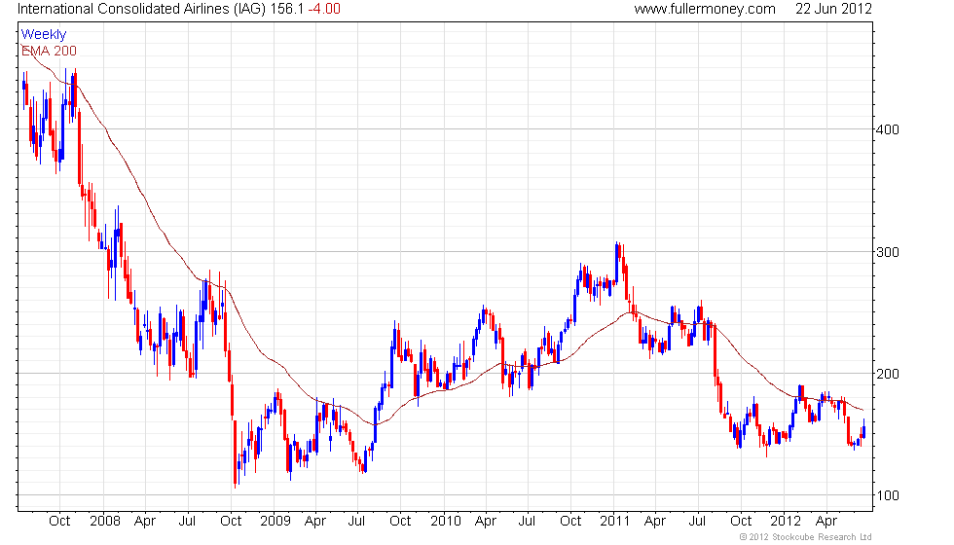Click the 2010 time axis label
This screenshot has height=545, width=954.
tap(446, 522)
